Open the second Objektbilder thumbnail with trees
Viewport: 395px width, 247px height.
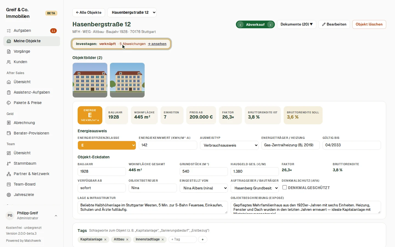(127, 80)
